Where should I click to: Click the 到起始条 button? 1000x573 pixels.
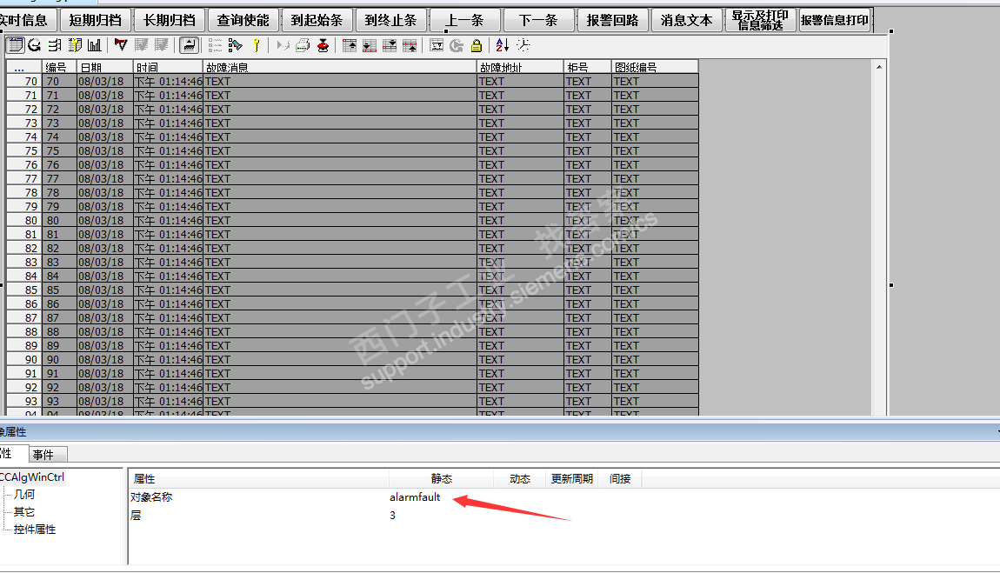pyautogui.click(x=317, y=20)
